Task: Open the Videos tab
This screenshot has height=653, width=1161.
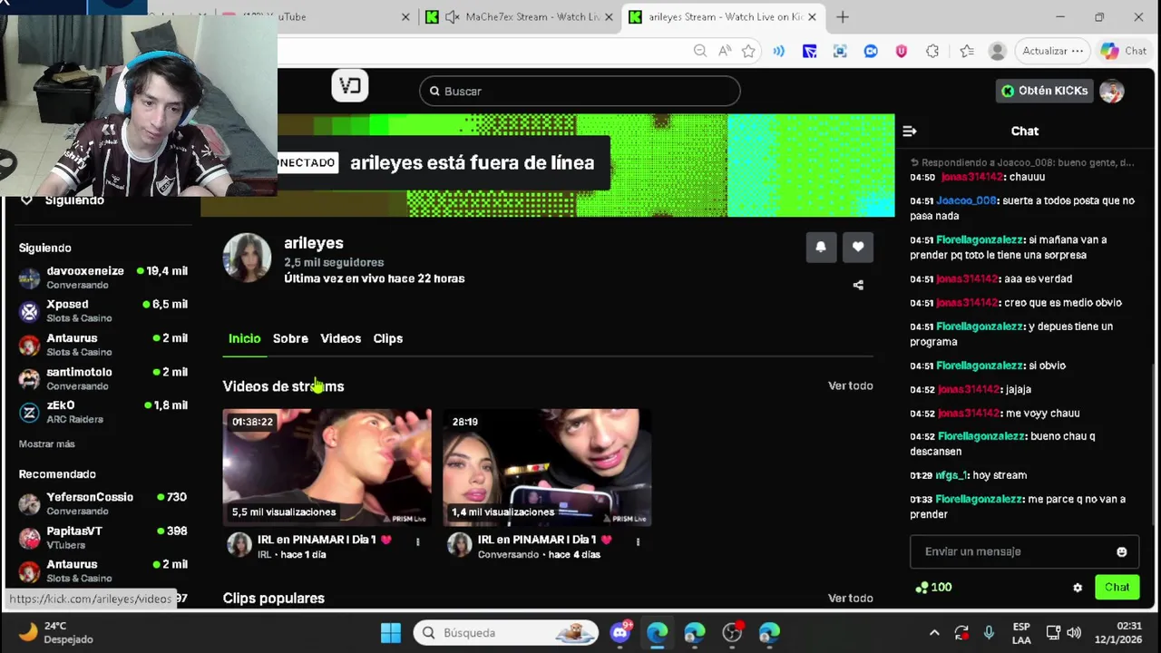Action: tap(340, 338)
